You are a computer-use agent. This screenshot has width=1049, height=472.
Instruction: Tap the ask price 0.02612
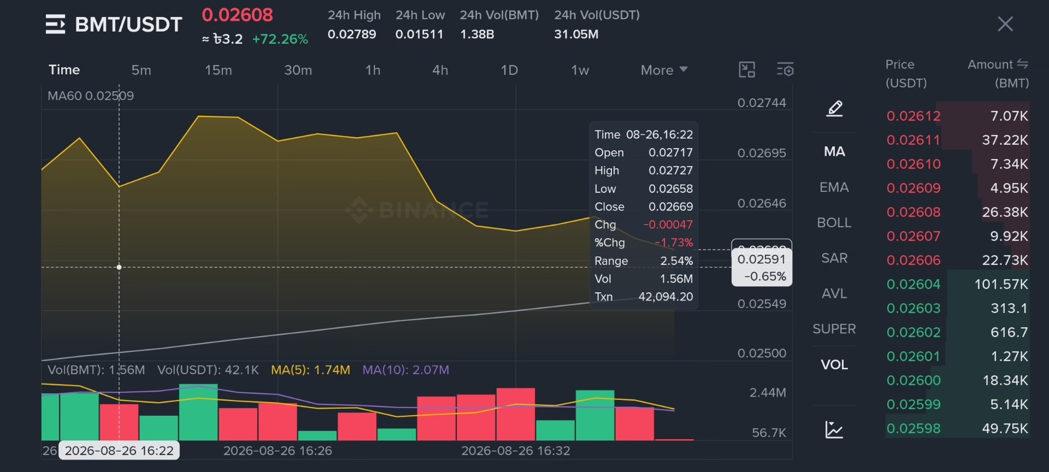pyautogui.click(x=914, y=116)
